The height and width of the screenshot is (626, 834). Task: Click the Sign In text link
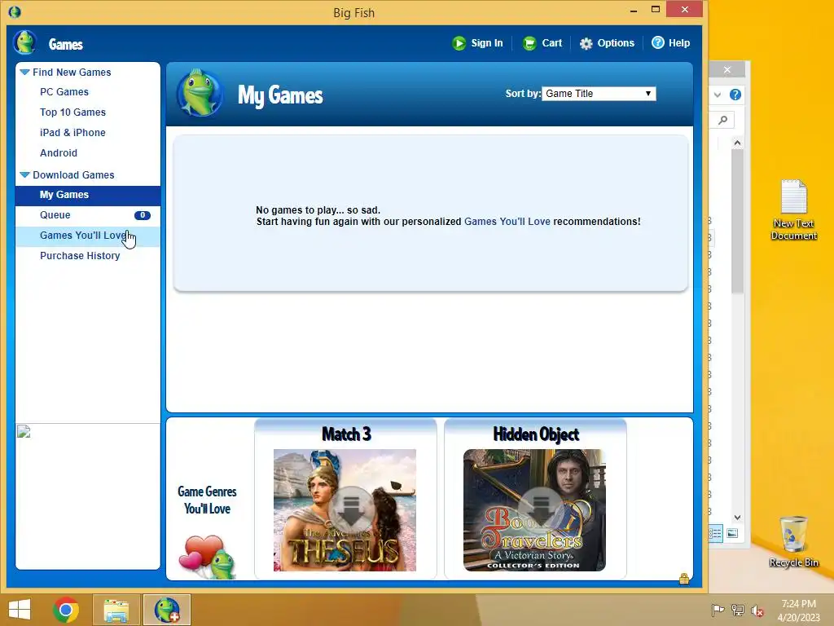click(487, 43)
